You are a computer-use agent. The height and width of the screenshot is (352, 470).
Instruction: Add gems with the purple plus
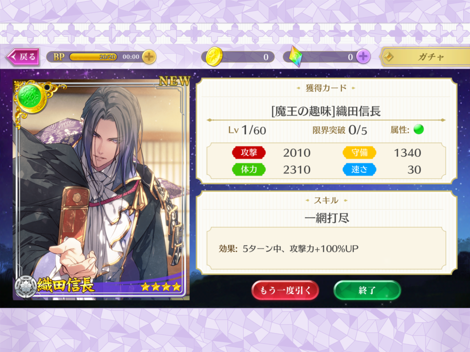point(364,56)
